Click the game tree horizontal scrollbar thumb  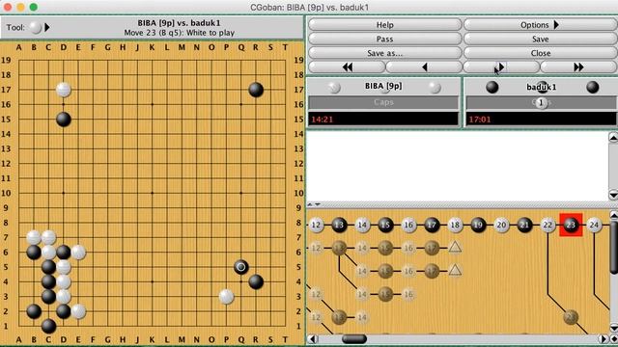coord(354,338)
